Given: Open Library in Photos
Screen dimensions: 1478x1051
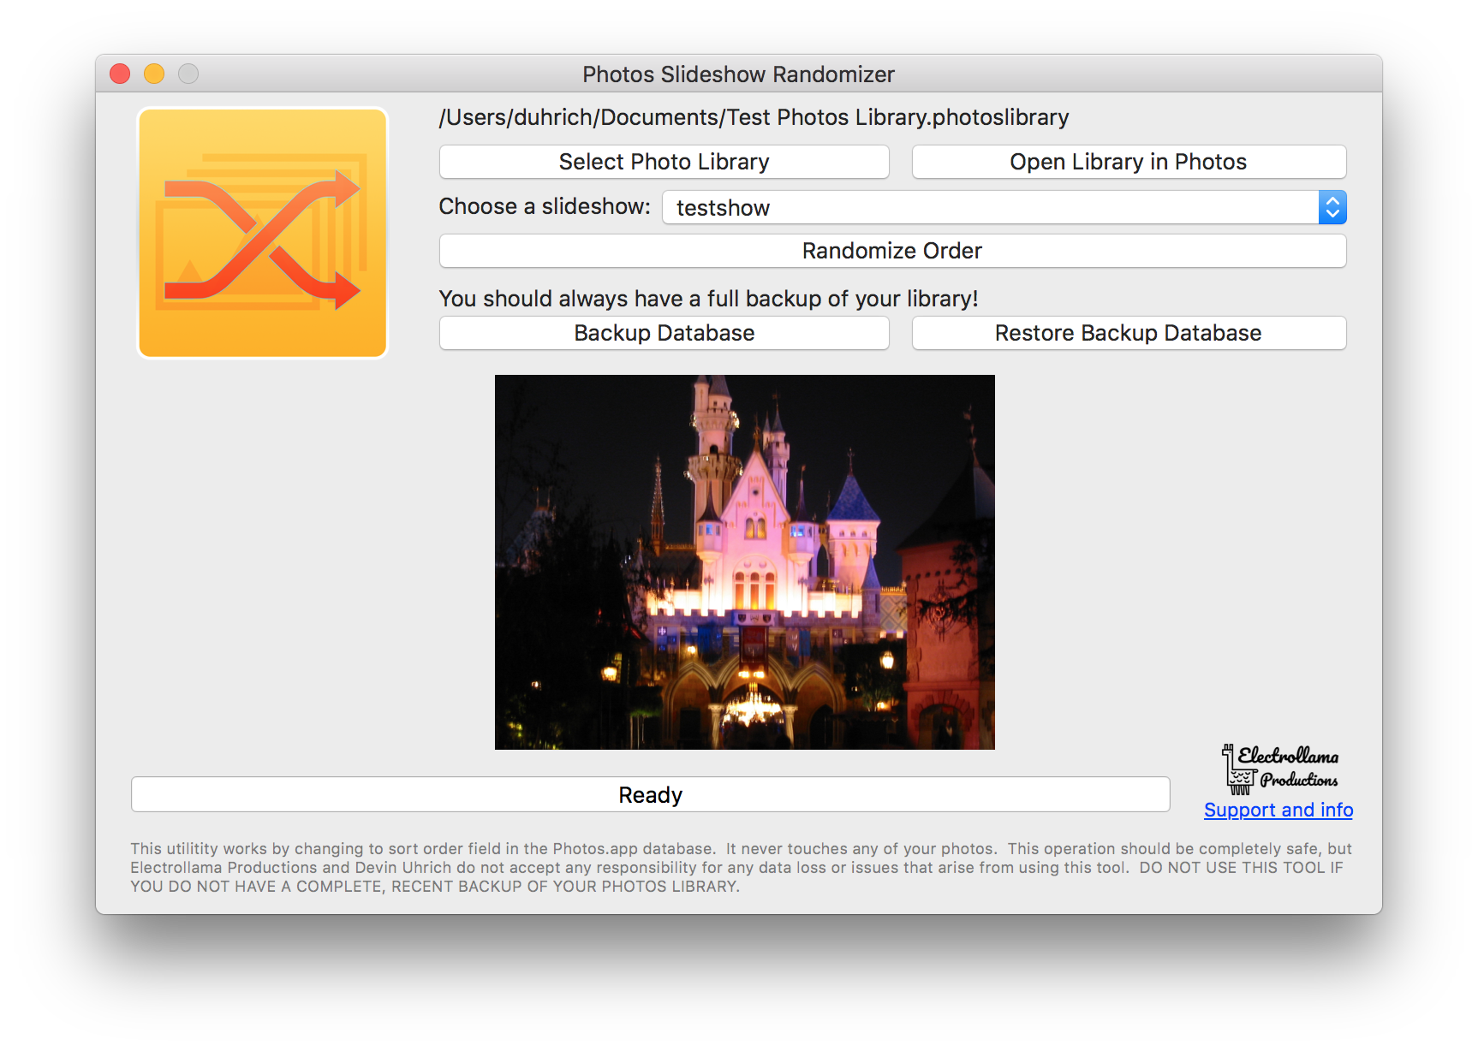Looking at the screenshot, I should (1129, 162).
